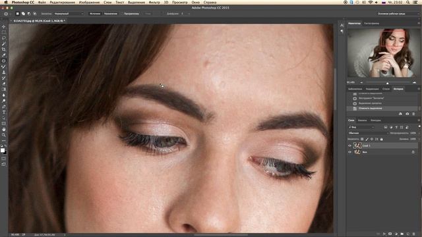Select the History Brush tool

(x=4, y=78)
